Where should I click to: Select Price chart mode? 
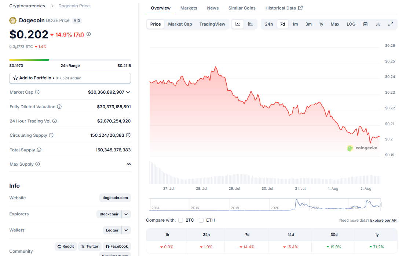pyautogui.click(x=156, y=24)
